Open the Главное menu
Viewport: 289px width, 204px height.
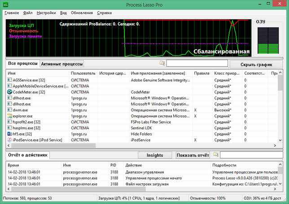[x=12, y=13]
